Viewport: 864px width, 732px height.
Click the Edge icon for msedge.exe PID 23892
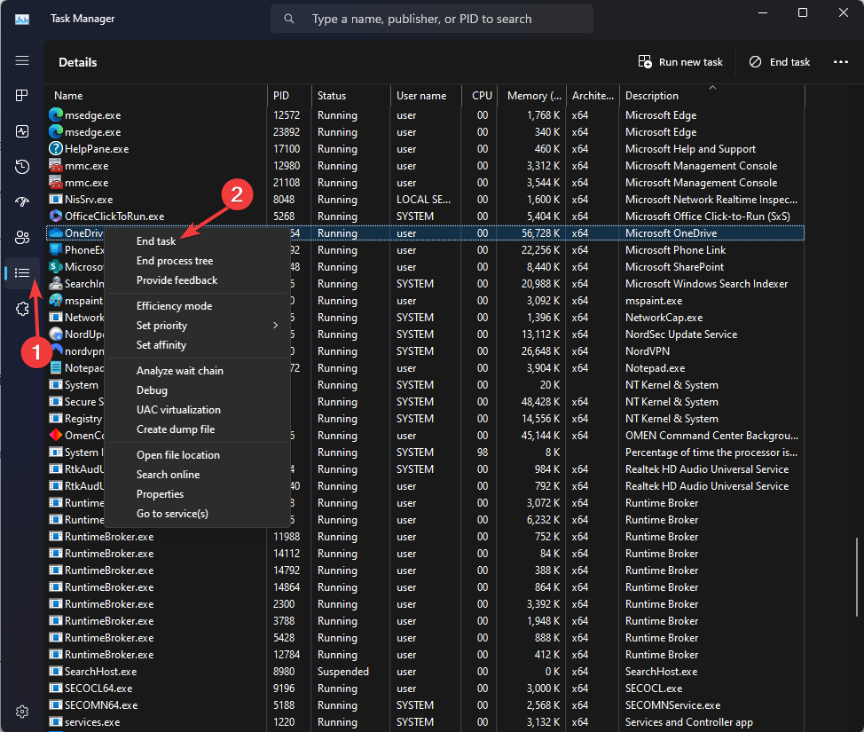[56, 131]
